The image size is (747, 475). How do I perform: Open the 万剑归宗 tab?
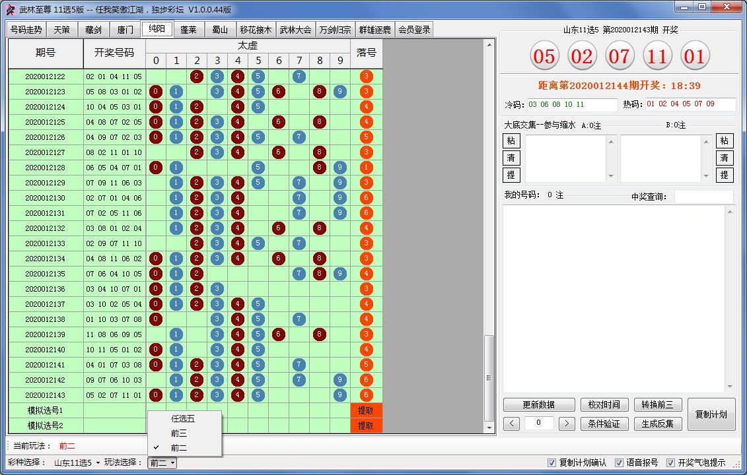(335, 29)
